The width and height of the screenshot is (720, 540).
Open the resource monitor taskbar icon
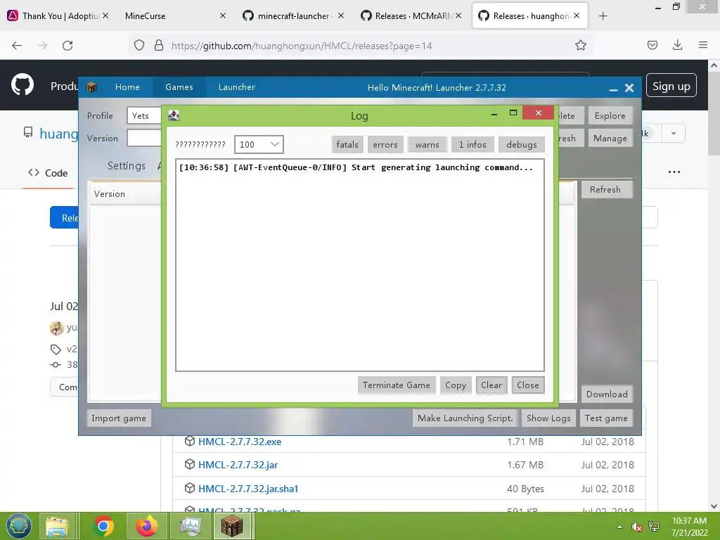pos(190,526)
